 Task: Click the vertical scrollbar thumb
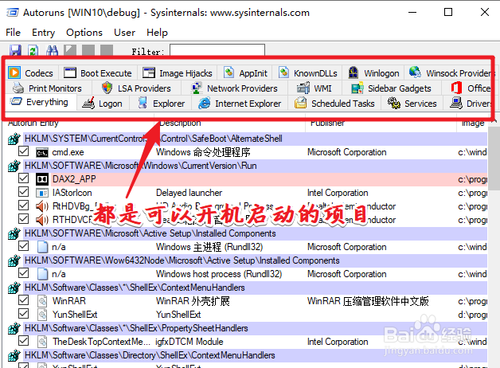[x=494, y=159]
